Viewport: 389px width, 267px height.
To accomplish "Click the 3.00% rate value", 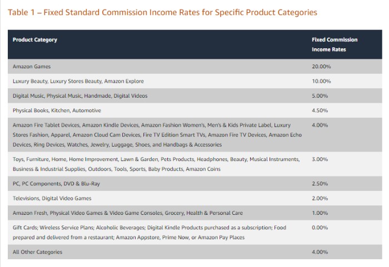I will click(x=320, y=159).
